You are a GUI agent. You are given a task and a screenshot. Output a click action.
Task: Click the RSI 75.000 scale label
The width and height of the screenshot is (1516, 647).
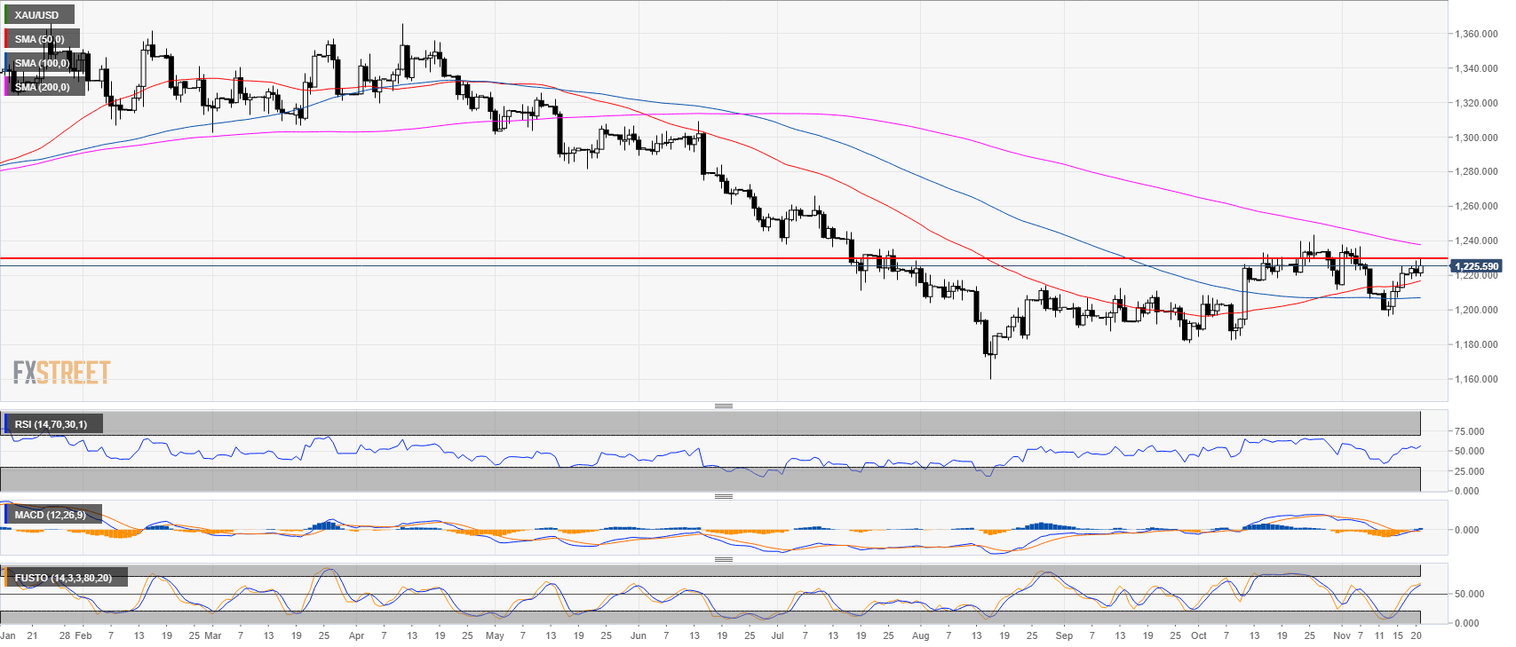coord(1468,431)
